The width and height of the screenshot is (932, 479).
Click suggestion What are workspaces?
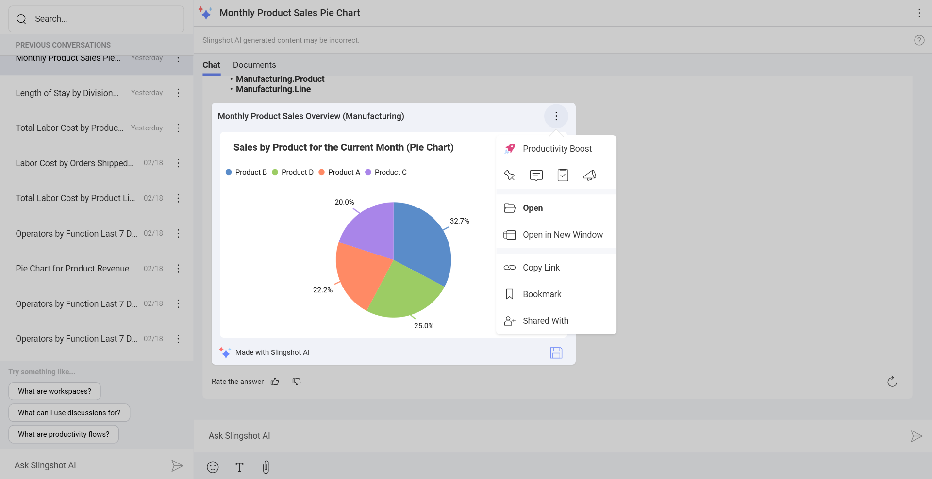point(54,391)
